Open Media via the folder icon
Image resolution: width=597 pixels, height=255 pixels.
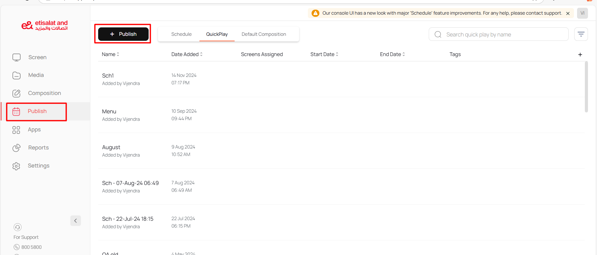17,75
